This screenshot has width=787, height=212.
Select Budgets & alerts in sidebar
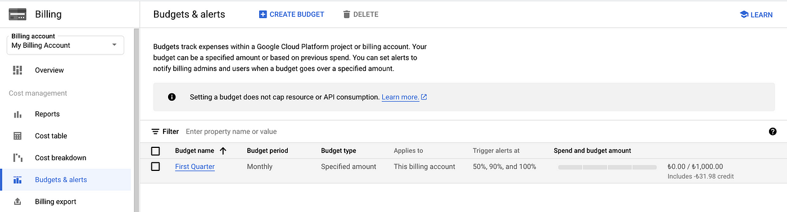66,180
